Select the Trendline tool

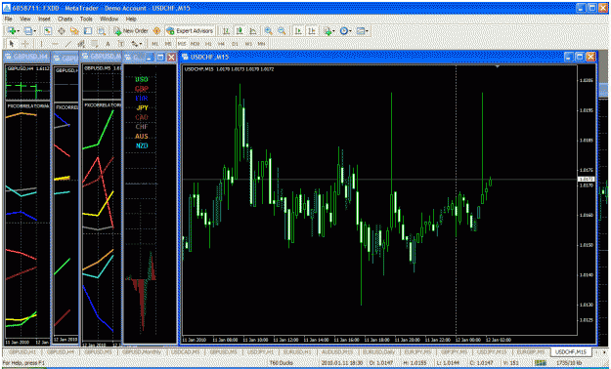coord(68,44)
